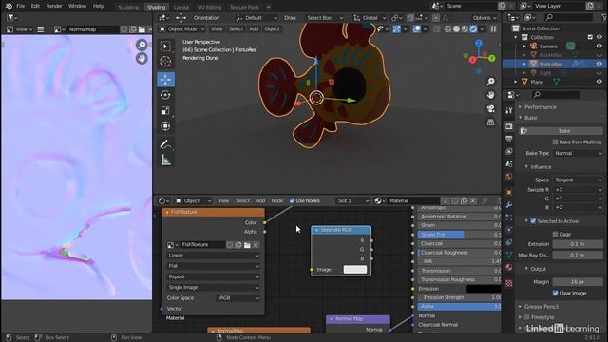Open the viewport Select menu

[x=236, y=29]
